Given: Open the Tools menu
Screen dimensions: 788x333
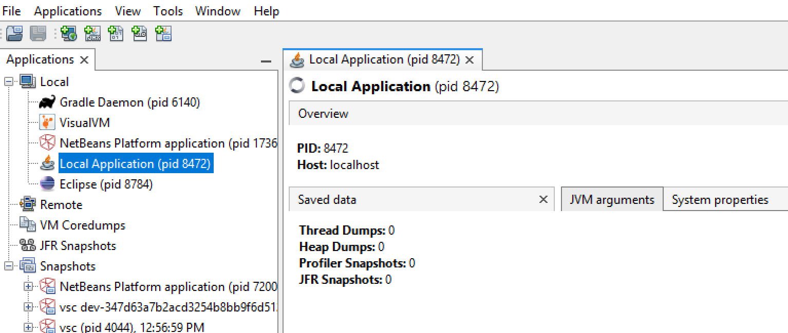Looking at the screenshot, I should click(168, 11).
